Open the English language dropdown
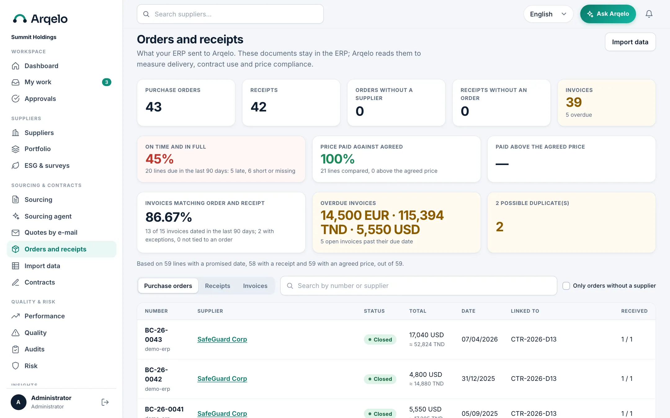Image resolution: width=670 pixels, height=418 pixels. coord(548,14)
